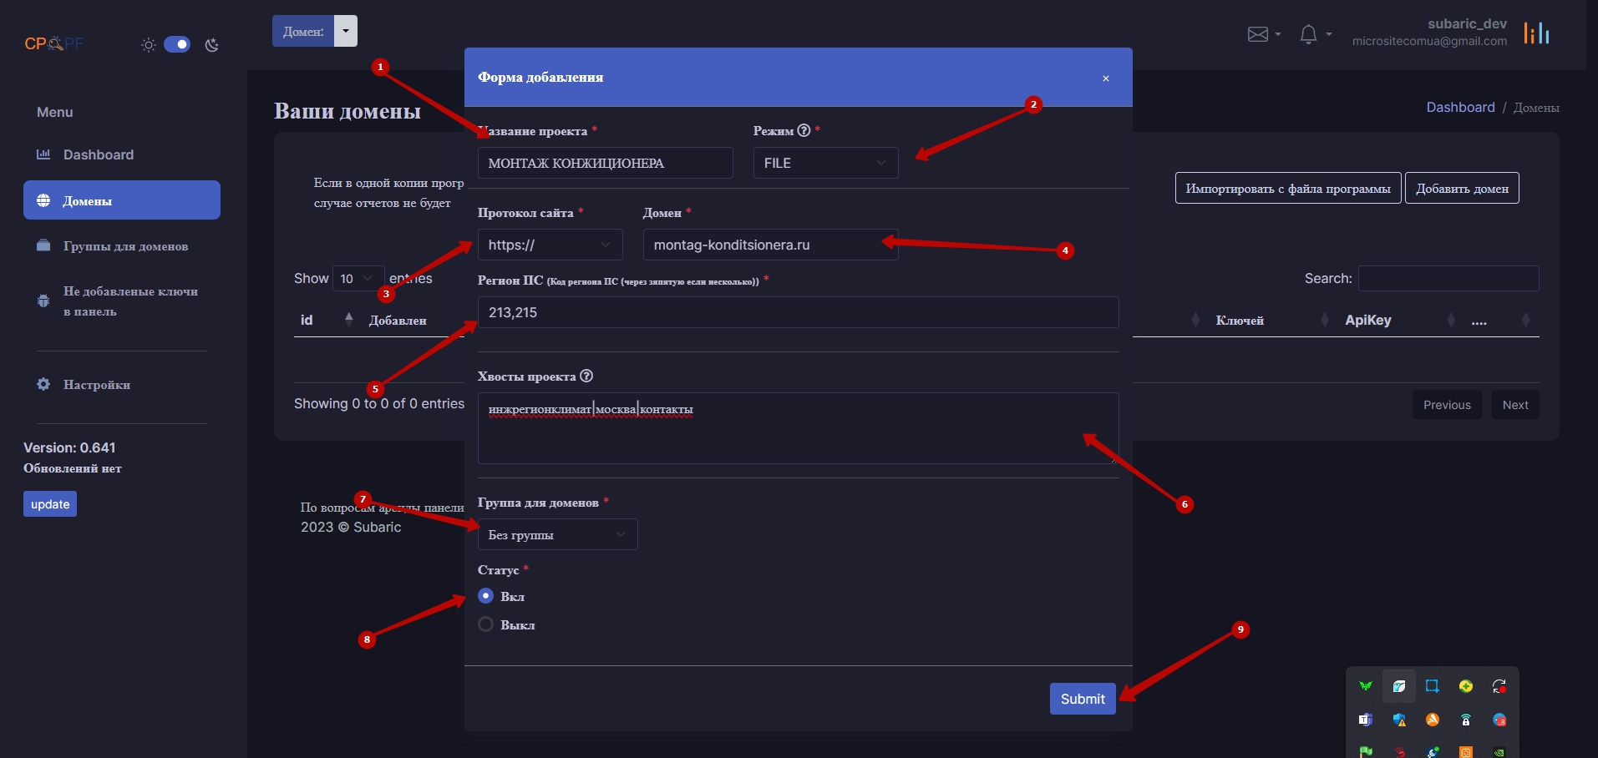Click the Submit button
The image size is (1598, 758).
(1083, 699)
